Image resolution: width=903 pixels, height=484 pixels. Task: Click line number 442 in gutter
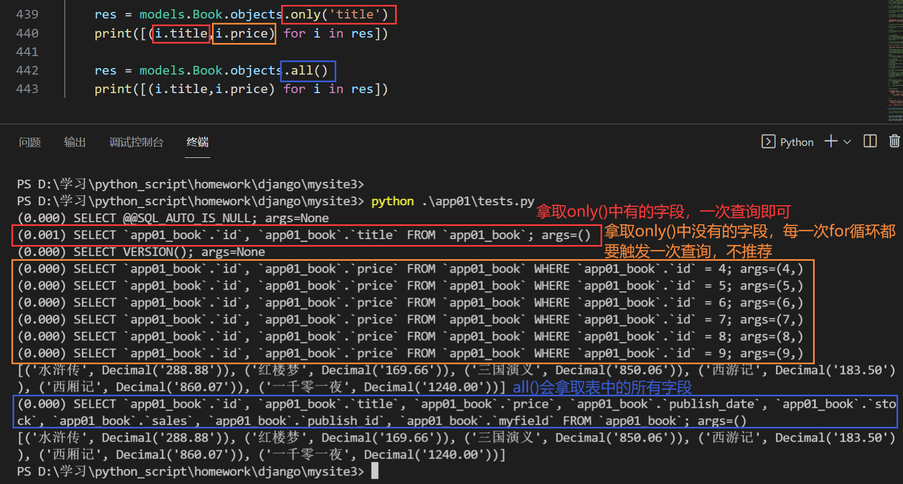click(27, 70)
